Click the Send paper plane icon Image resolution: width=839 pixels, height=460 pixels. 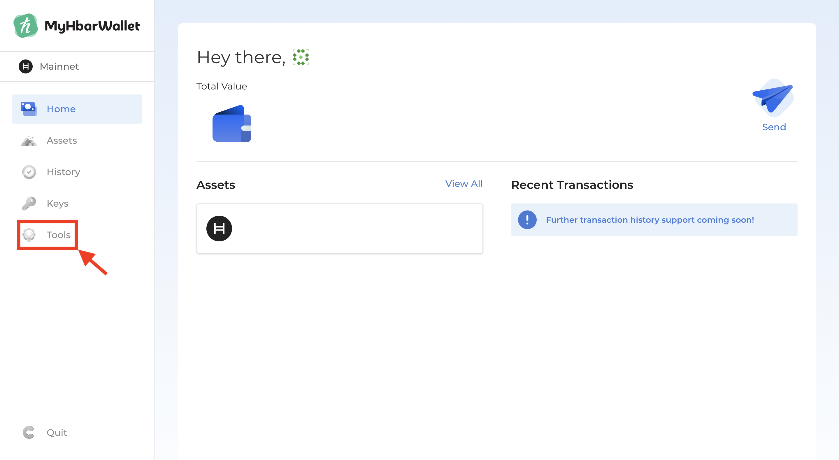[773, 98]
